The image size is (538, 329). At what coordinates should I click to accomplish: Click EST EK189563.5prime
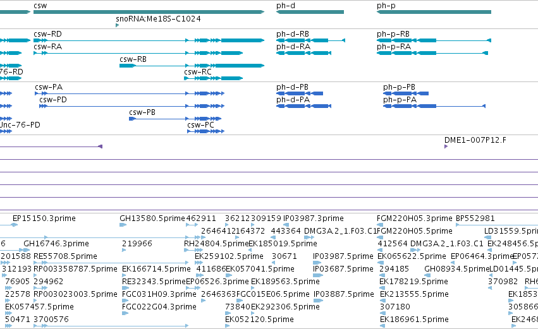pyautogui.click(x=286, y=282)
